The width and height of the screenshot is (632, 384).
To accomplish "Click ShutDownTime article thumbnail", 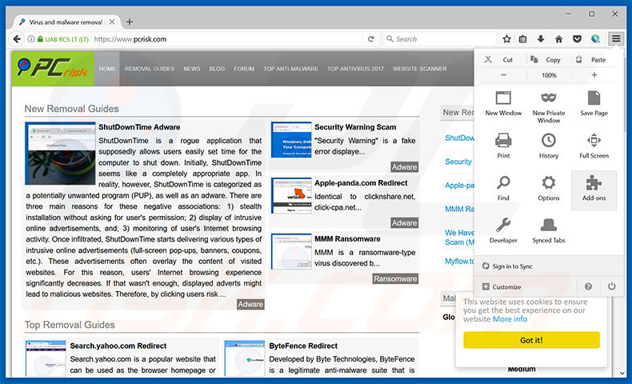I will click(x=60, y=154).
